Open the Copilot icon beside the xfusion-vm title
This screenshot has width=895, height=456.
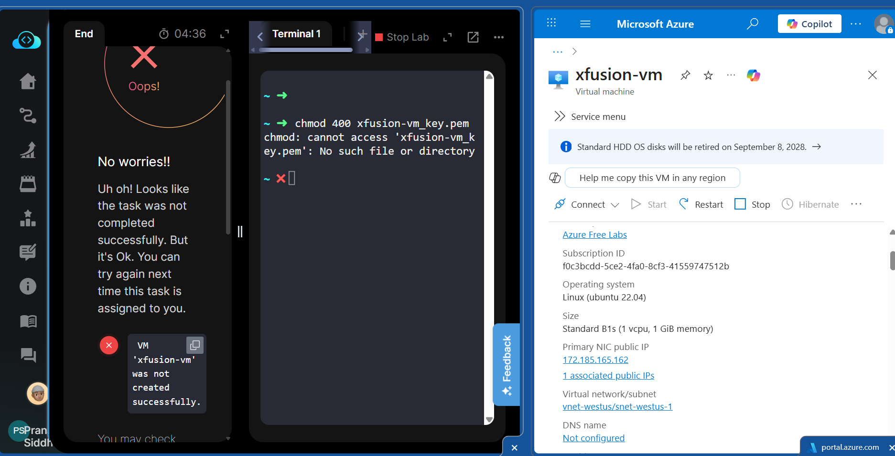[x=754, y=75]
